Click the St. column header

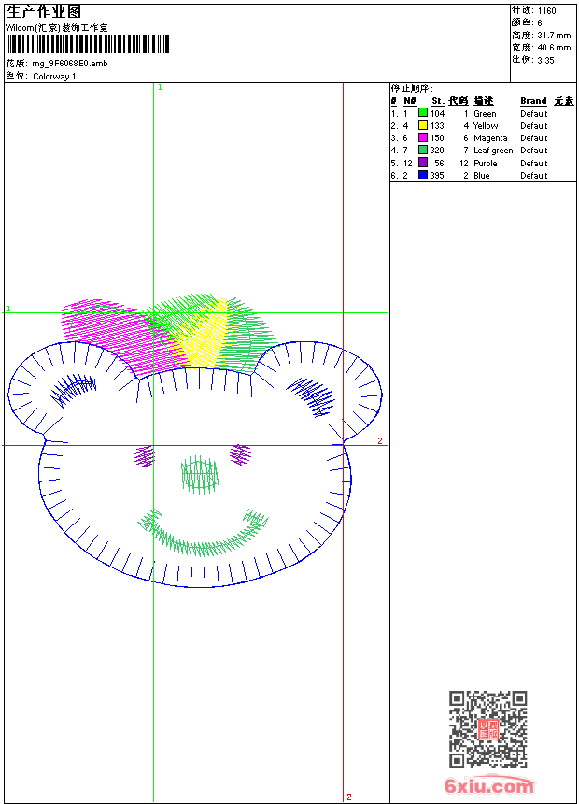tap(438, 101)
